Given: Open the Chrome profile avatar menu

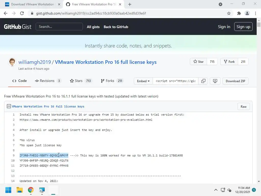Looking at the screenshot, I should click(x=247, y=13).
